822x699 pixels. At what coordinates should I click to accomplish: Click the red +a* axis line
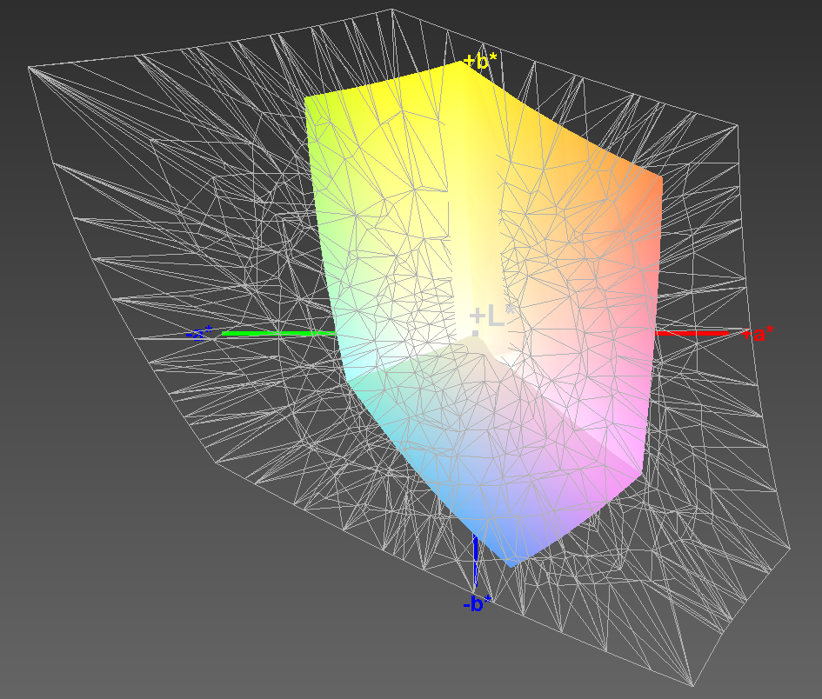click(x=692, y=333)
